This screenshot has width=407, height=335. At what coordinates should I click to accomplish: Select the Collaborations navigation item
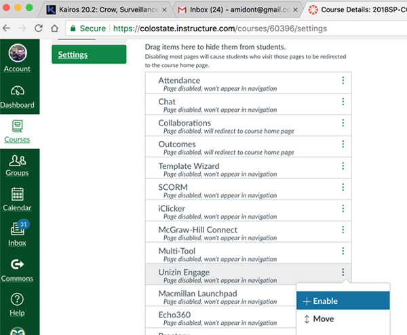(248, 125)
